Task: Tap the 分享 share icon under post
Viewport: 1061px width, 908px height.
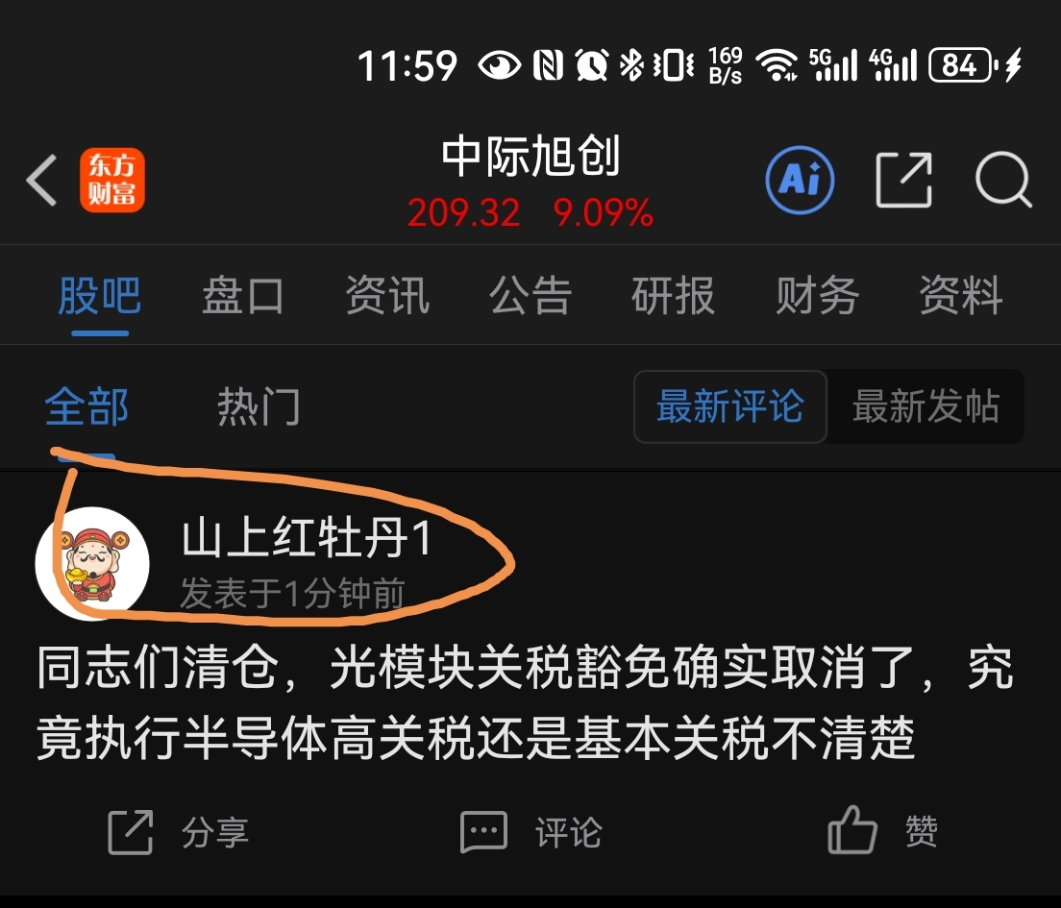Action: [131, 831]
